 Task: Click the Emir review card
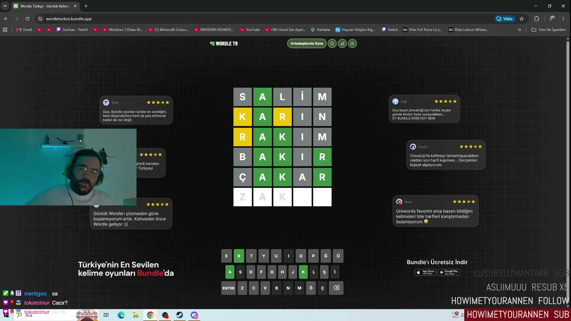tap(136, 110)
